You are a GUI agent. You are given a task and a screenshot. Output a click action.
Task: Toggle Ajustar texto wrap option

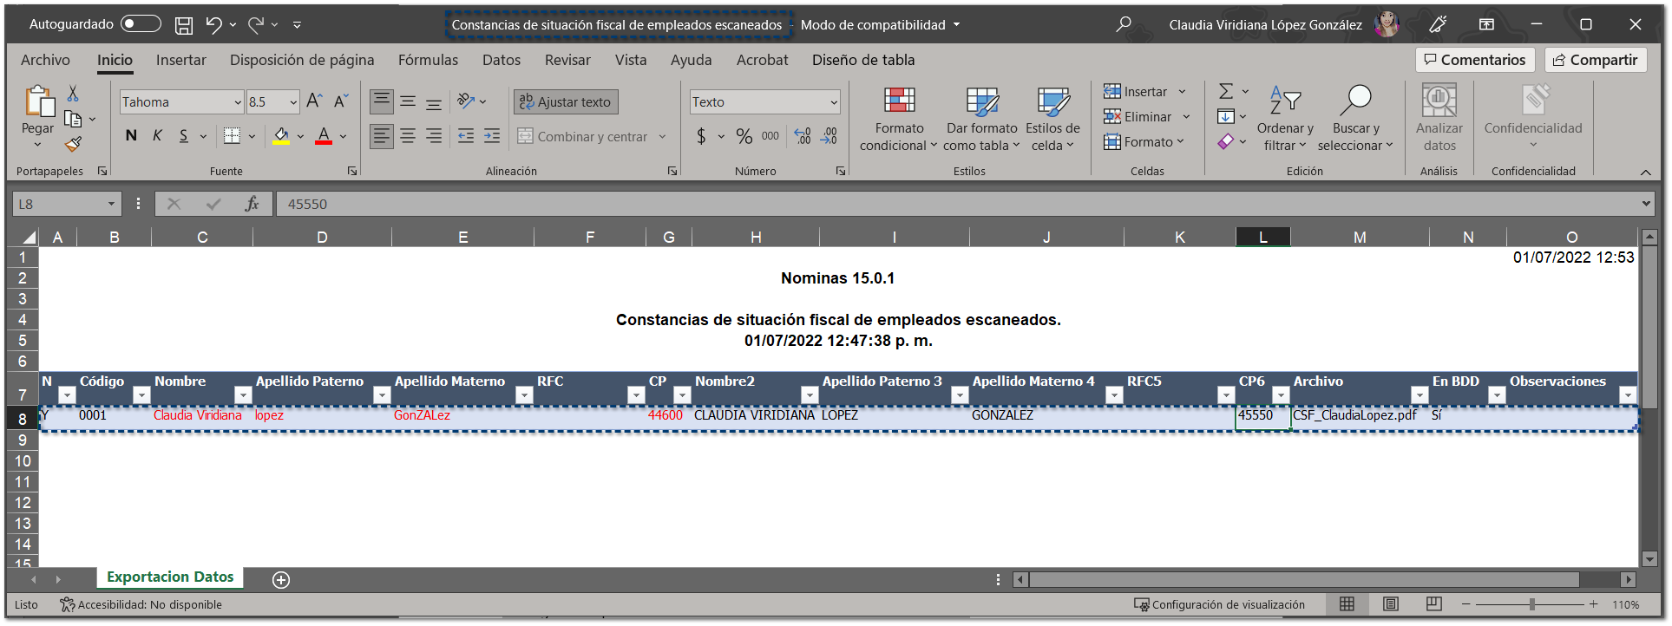click(x=566, y=102)
